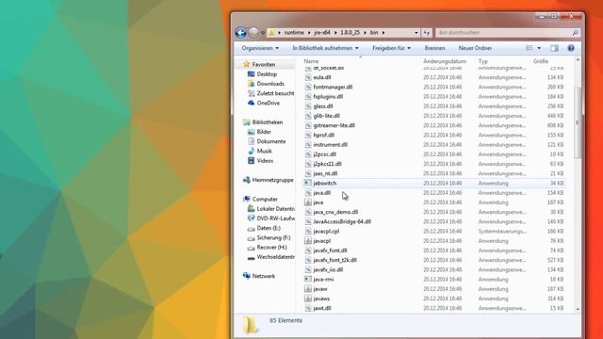603x339 pixels.
Task: Toggle the preview pane button
Action: (554, 48)
